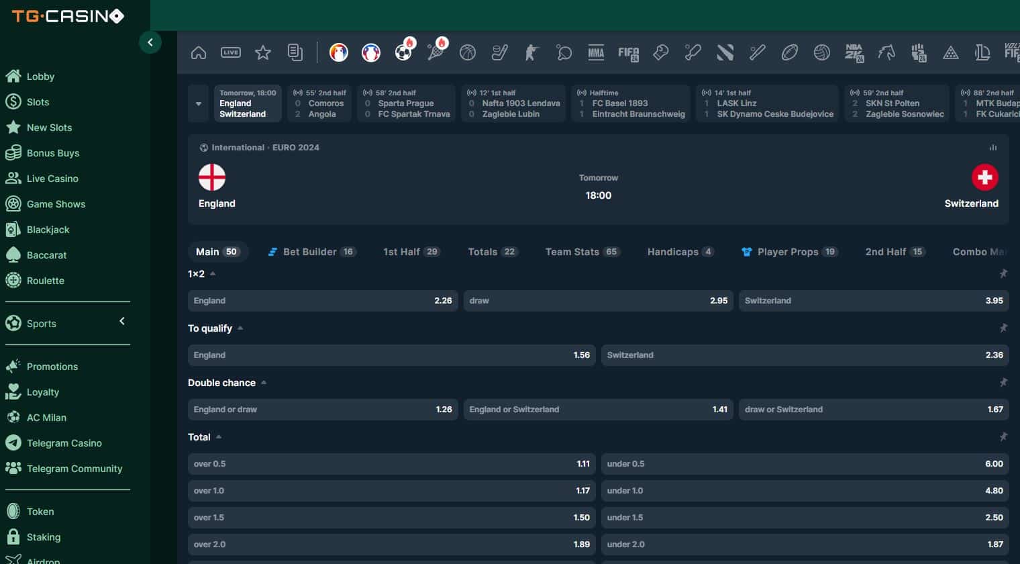Open the sportsbook home icon
The height and width of the screenshot is (564, 1020).
coord(199,52)
